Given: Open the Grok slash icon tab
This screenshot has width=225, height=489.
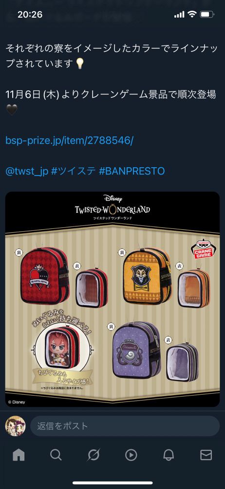Looking at the screenshot, I should pyautogui.click(x=94, y=455).
